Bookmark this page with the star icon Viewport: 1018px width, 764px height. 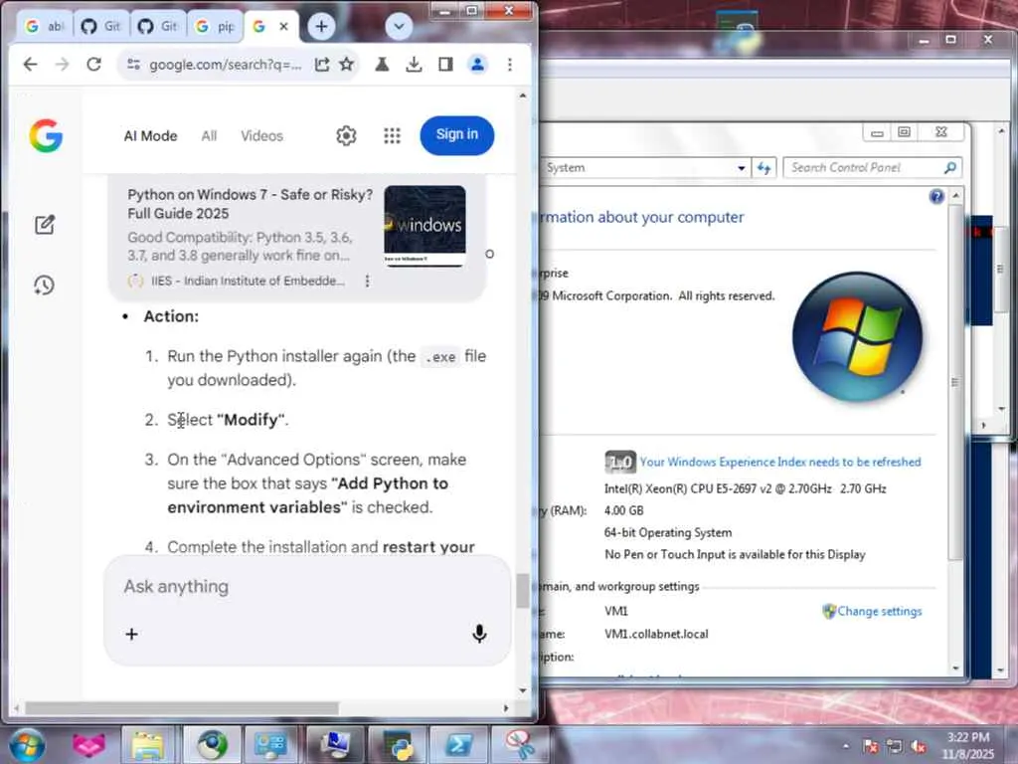[x=347, y=64]
